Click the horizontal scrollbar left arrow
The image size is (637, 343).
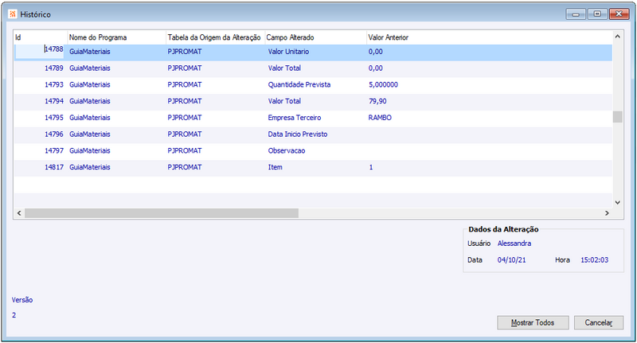(x=19, y=213)
